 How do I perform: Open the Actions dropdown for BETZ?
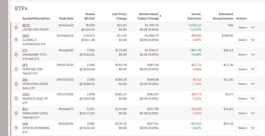coord(246,27)
